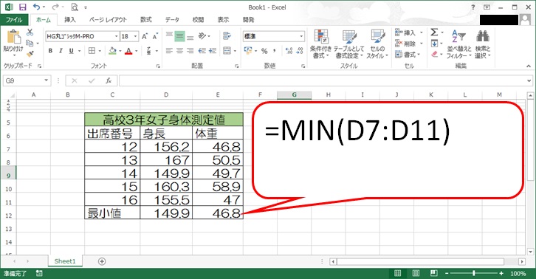Adjust the zoom slider handle
Image resolution: width=536 pixels, height=279 pixels.
click(474, 273)
